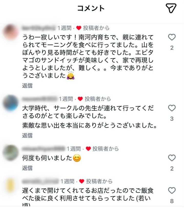The width and height of the screenshot is (184, 208).
Task: Like the 南河内育ち comment with heart
Action: point(172,37)
